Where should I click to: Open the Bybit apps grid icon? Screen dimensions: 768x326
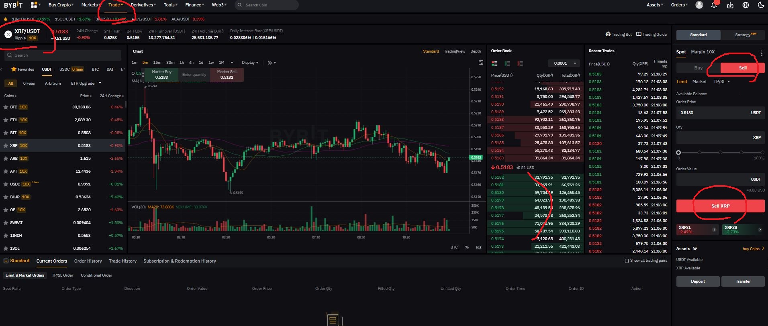coord(34,5)
